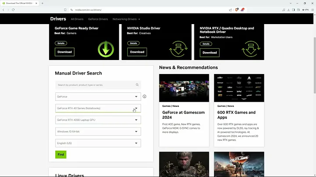The image size is (316, 177).
Task: Download the NVIDIA Studio Driver
Action: coord(137,52)
